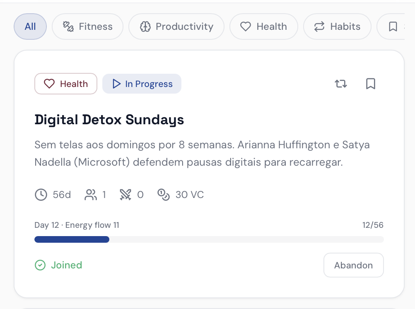Click the Health category tag on the card
415x309 pixels.
click(x=66, y=84)
